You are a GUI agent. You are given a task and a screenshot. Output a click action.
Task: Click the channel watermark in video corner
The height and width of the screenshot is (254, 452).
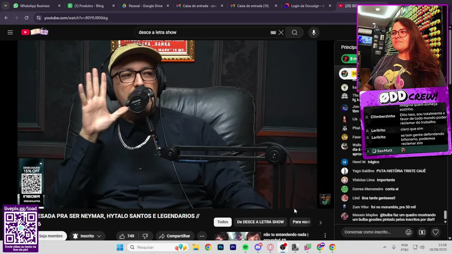pos(325,199)
